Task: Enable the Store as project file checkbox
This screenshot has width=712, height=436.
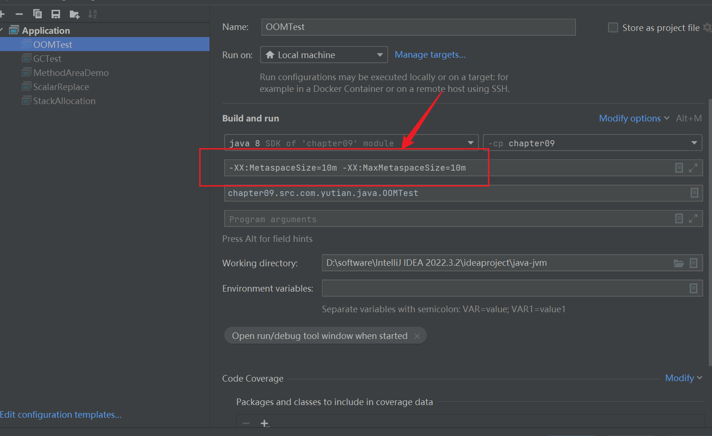Action: coord(613,28)
